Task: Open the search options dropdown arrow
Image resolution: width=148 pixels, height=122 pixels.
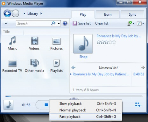Action: pos(59,24)
